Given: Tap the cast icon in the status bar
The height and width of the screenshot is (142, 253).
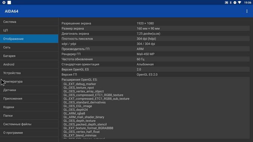Looking at the screenshot, I should (x=226, y=2).
